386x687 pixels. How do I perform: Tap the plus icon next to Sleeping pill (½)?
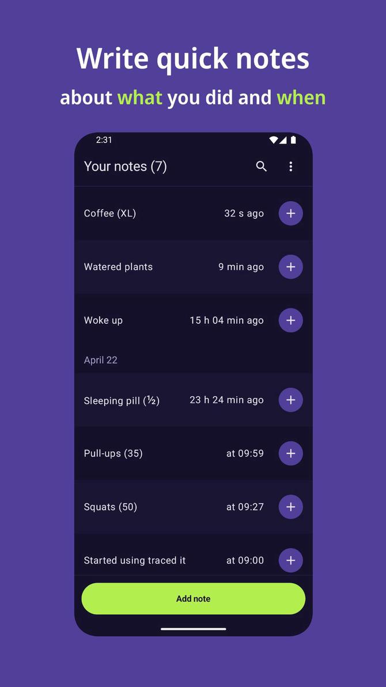(290, 399)
